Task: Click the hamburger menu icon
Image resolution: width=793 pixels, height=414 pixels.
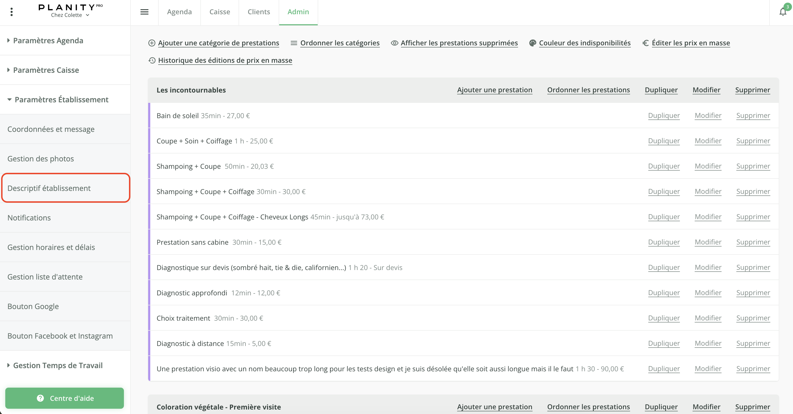Action: coord(144,12)
